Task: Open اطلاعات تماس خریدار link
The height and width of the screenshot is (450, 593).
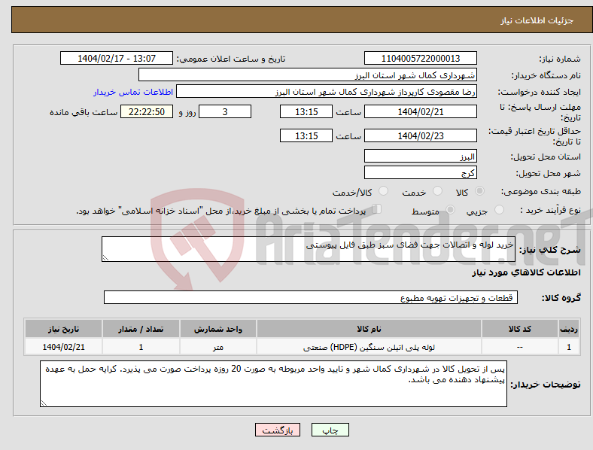Action: click(133, 92)
